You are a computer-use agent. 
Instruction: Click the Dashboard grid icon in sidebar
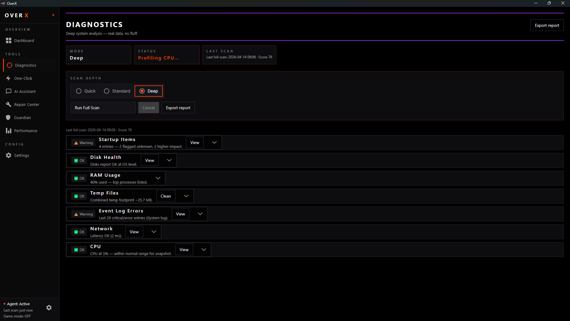[8, 40]
